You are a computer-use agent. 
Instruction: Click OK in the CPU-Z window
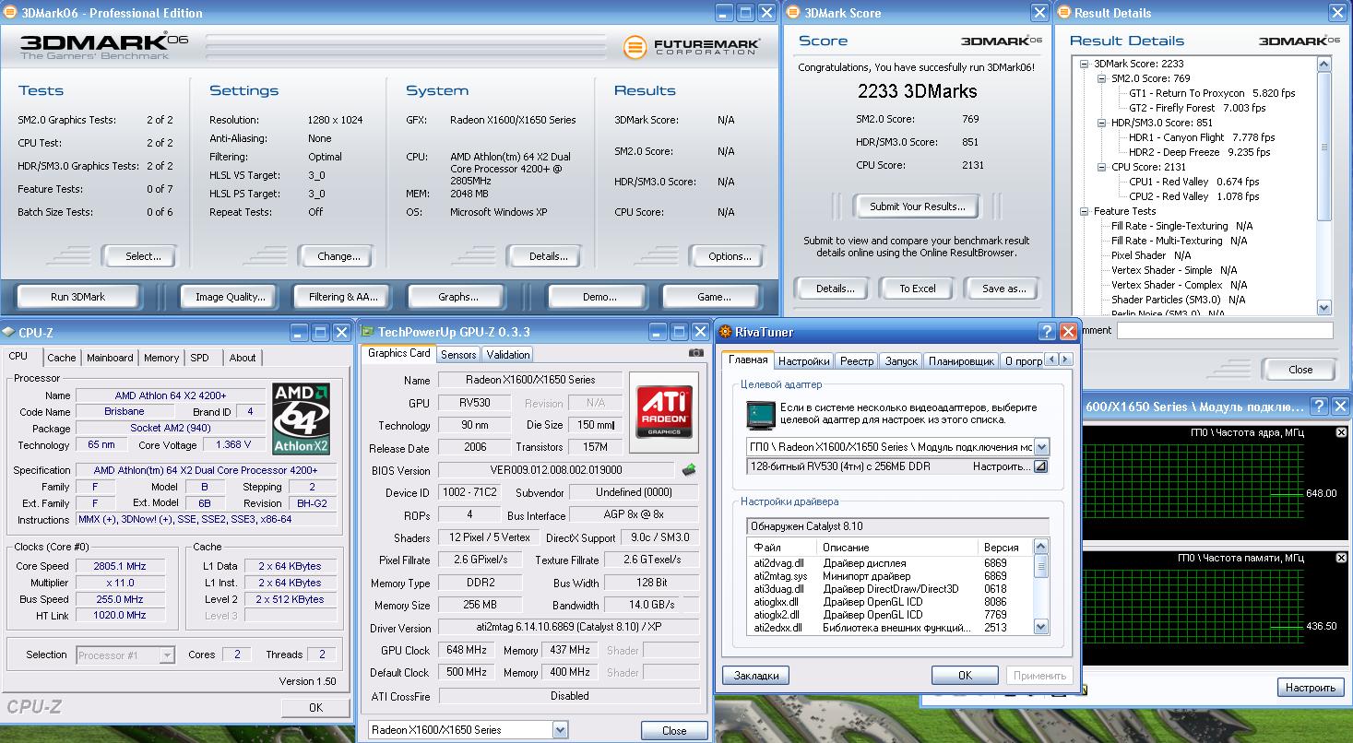[x=315, y=708]
